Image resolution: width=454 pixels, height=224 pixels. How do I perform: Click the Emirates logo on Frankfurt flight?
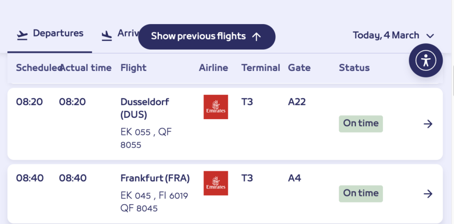(216, 183)
